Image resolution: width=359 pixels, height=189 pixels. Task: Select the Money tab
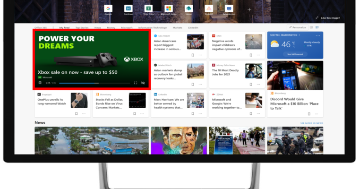[111, 27]
